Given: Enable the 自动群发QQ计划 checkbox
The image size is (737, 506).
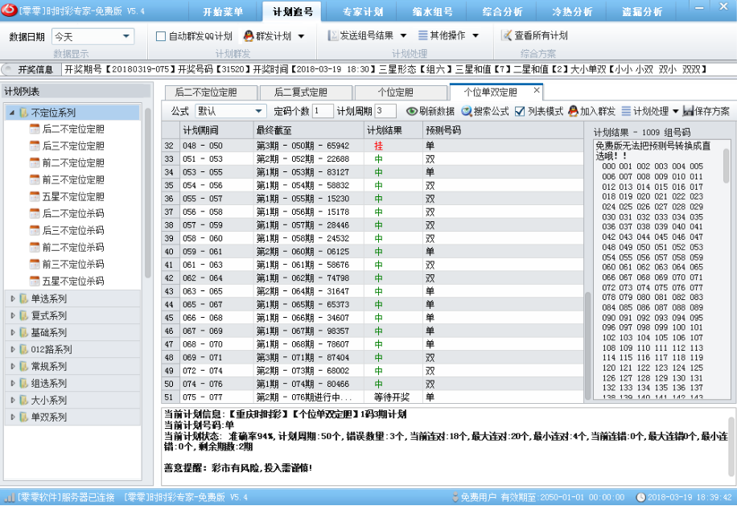Looking at the screenshot, I should pyautogui.click(x=161, y=37).
